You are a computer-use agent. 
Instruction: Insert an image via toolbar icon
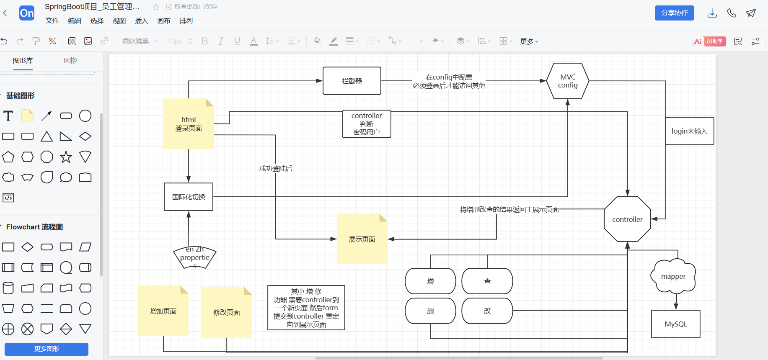[88, 41]
